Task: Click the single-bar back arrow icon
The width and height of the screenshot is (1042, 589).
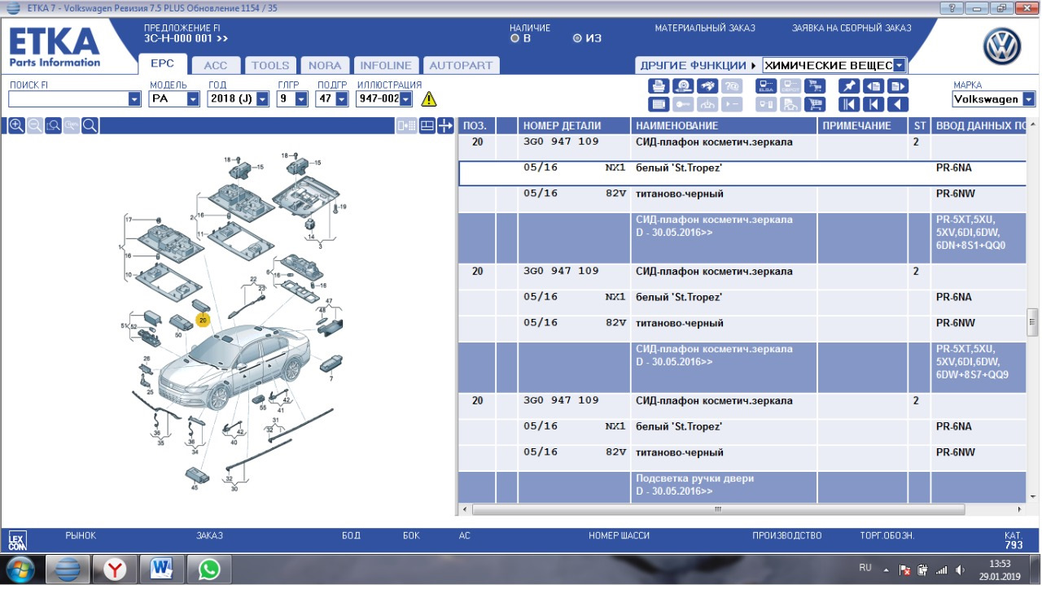Action: 873,104
